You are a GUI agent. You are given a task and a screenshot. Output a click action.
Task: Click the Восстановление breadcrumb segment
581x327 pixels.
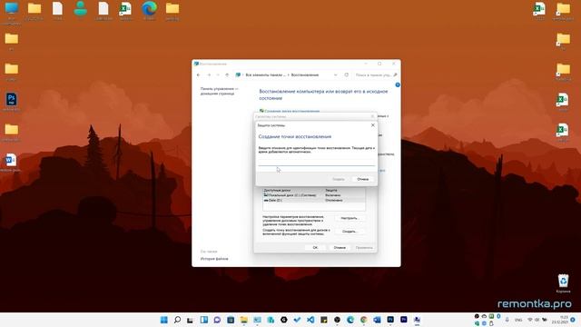pyautogui.click(x=305, y=74)
